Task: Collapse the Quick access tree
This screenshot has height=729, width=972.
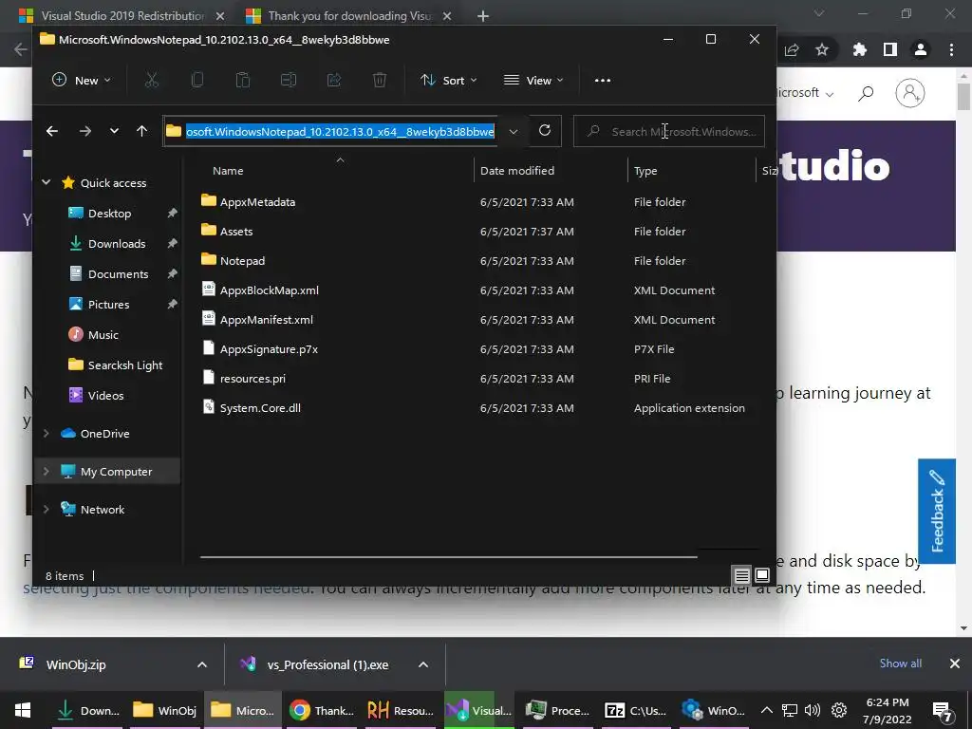Action: tap(46, 182)
